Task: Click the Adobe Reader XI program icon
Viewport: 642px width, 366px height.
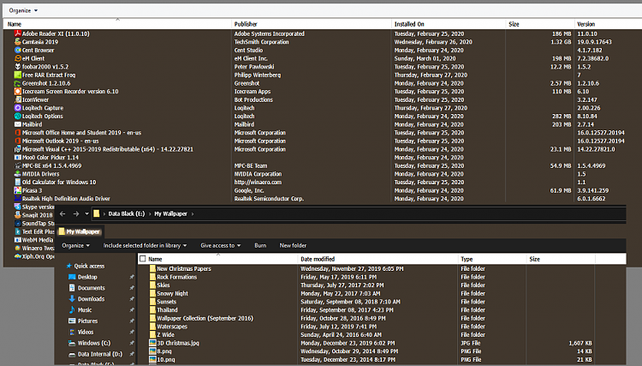Action: [18, 33]
